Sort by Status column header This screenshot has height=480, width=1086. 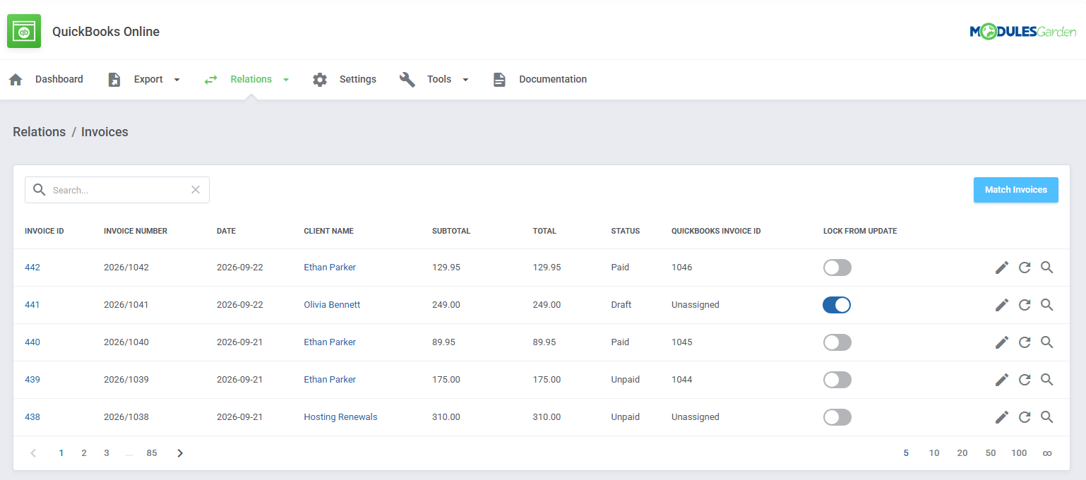coord(626,231)
